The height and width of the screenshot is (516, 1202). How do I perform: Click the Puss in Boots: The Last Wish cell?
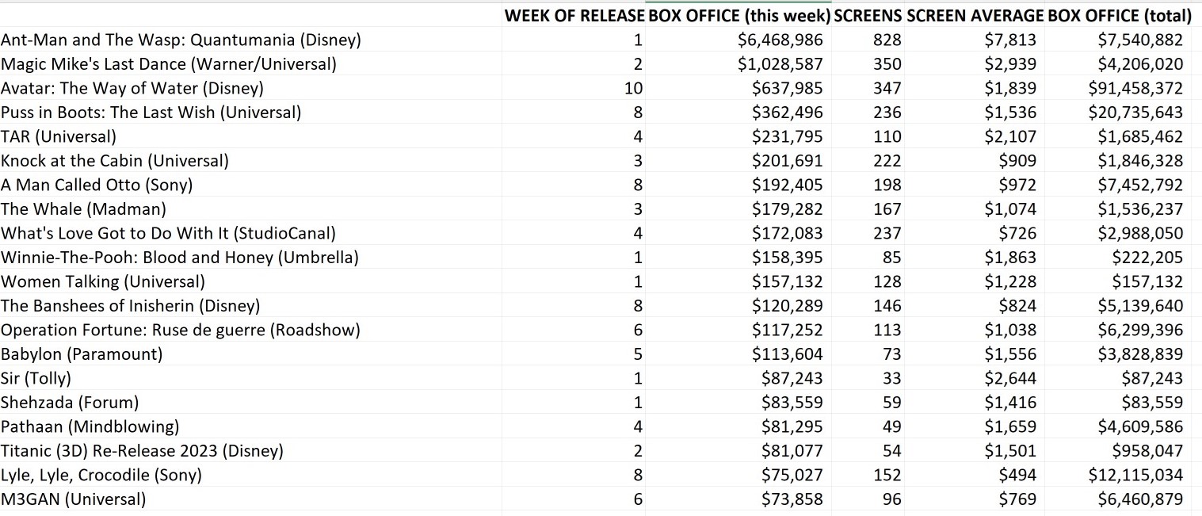pos(151,113)
